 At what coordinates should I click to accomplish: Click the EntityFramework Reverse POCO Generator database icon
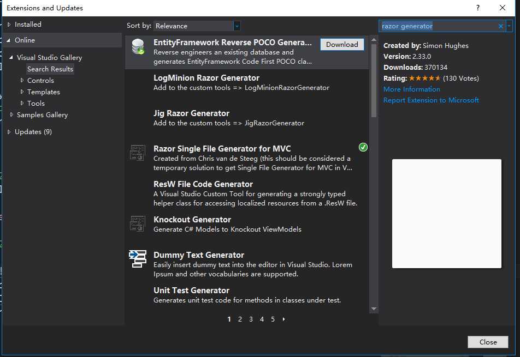[x=138, y=47]
